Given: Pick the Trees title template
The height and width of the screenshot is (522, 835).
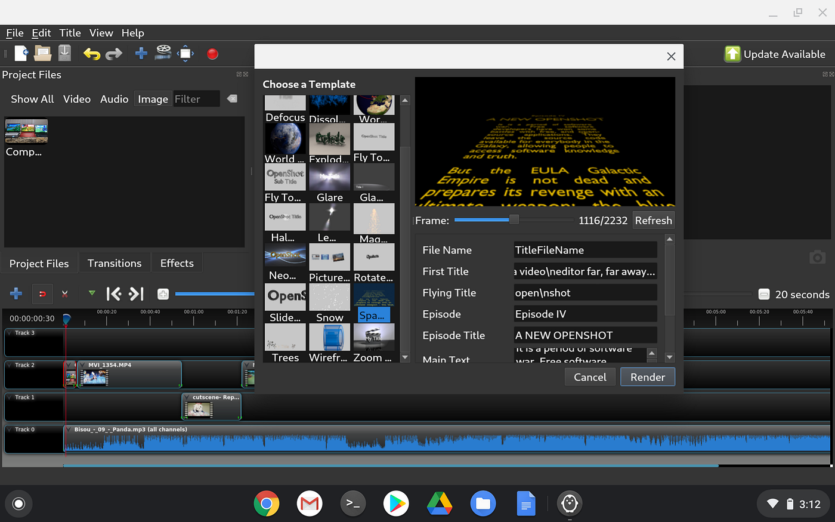Looking at the screenshot, I should click(285, 343).
